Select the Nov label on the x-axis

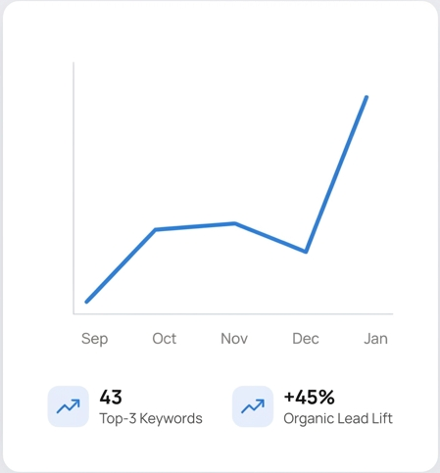tap(234, 339)
